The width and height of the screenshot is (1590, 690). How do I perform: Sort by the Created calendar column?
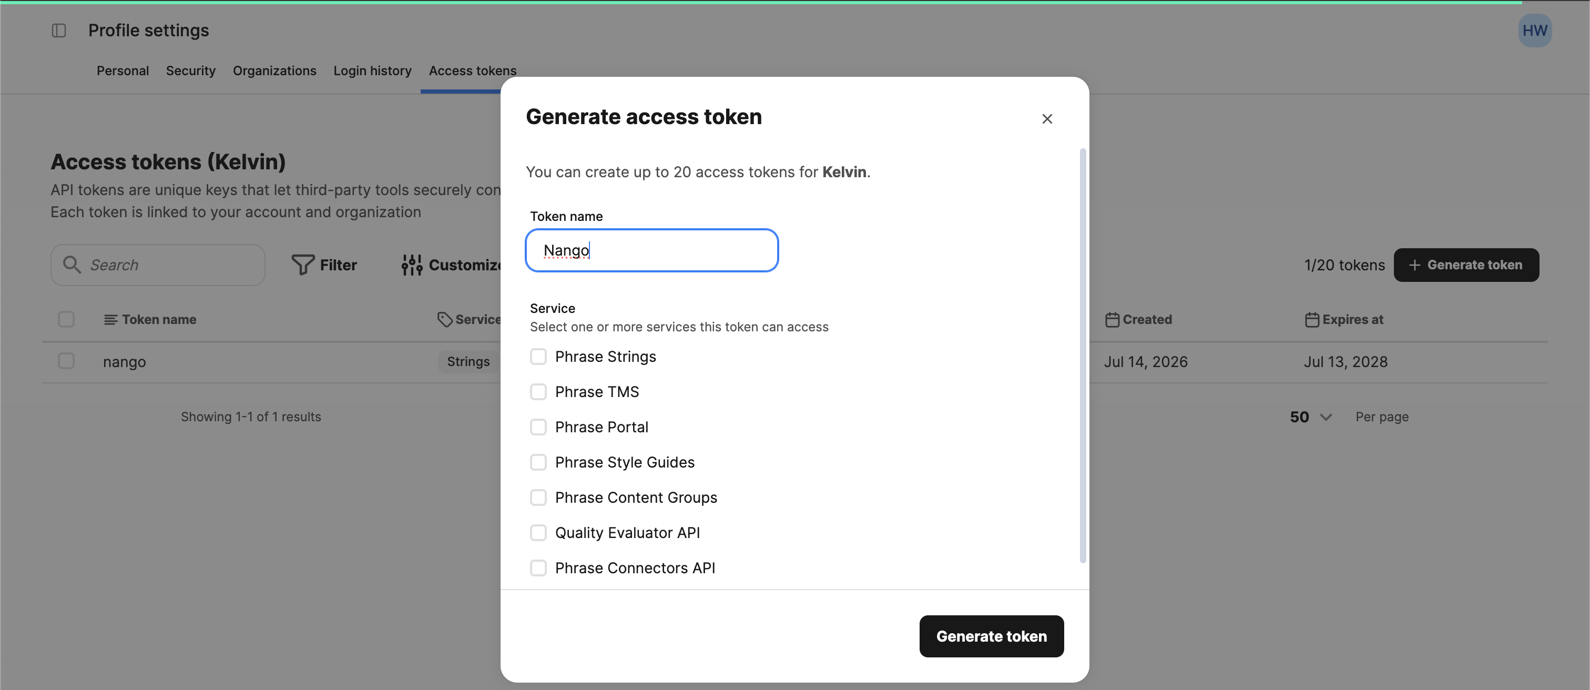(x=1139, y=320)
